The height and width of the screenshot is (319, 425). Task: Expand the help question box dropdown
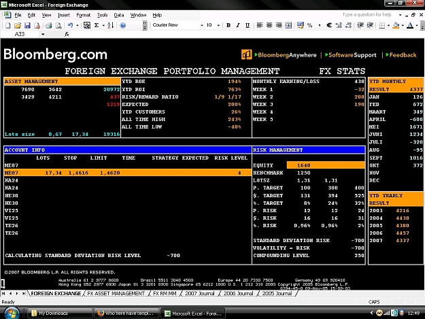point(400,15)
